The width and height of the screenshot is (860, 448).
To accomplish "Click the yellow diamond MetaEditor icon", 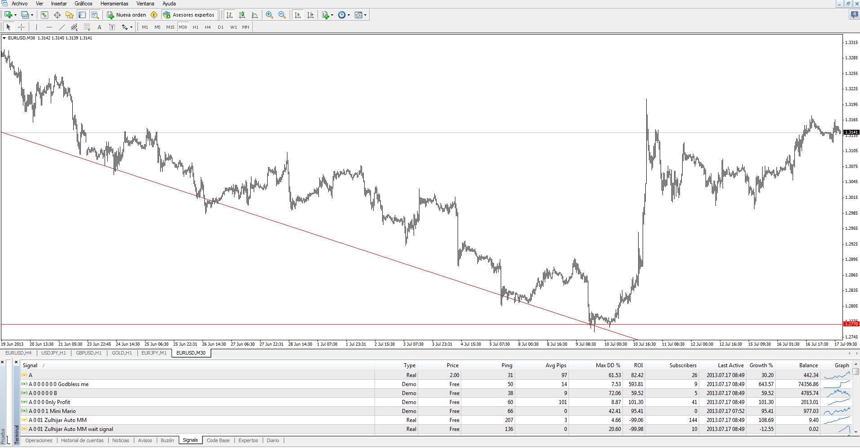I will click(x=154, y=15).
